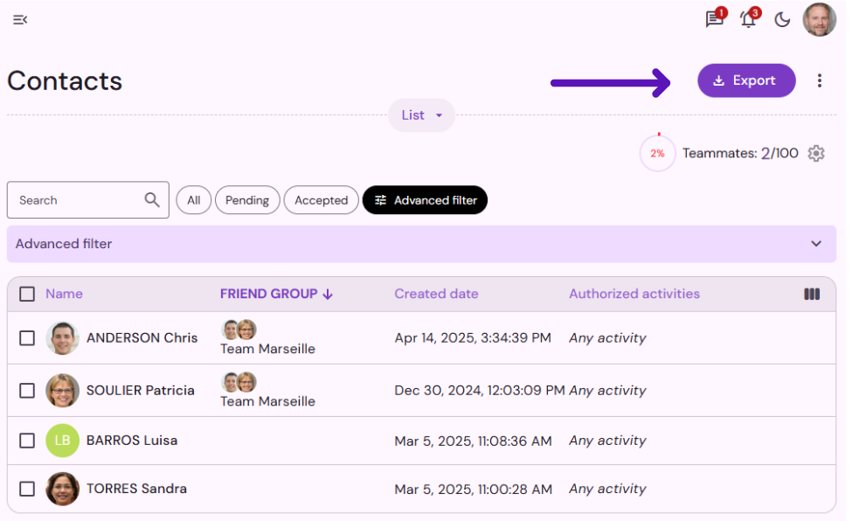Image resolution: width=852 pixels, height=521 pixels.
Task: Click date Mar 5, 2025, 11:00:28 AM
Action: [x=474, y=490]
